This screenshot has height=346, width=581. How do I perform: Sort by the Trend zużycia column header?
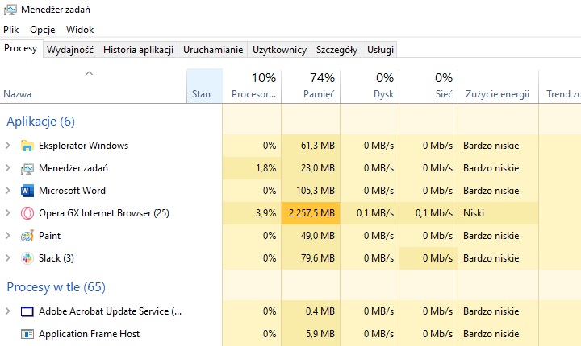[560, 86]
